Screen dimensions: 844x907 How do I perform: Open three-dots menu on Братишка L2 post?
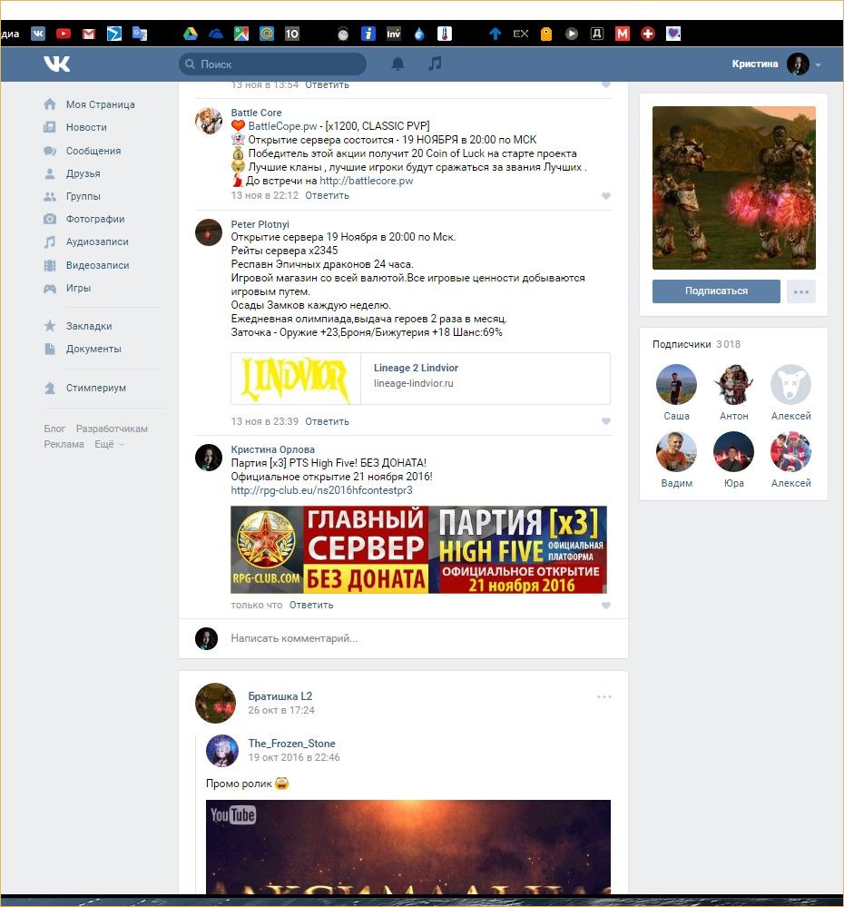point(604,697)
